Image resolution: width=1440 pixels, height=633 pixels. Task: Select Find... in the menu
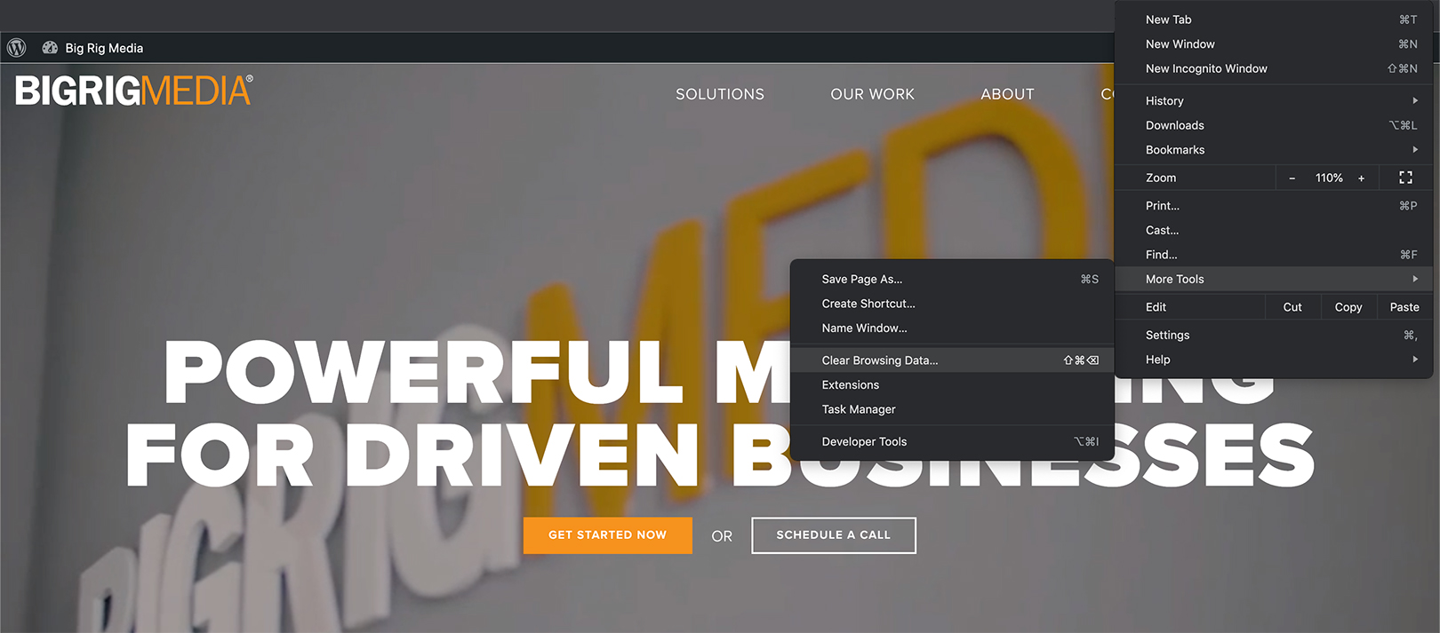coord(1274,255)
